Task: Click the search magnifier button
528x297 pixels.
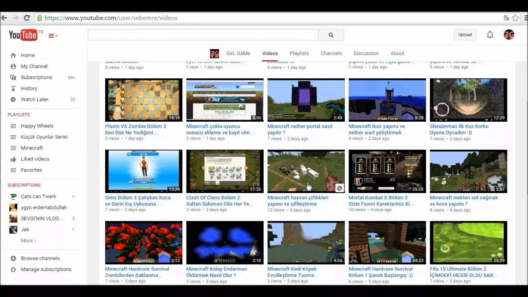Action: (331, 35)
